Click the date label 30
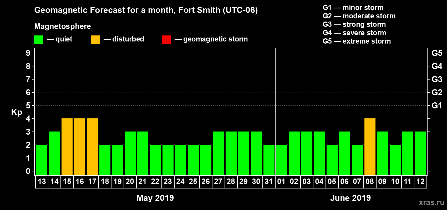Screen dimensions: 447x210 [x=256, y=182]
